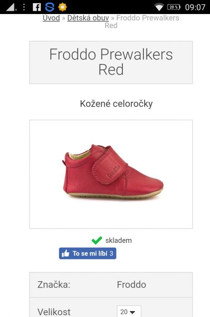Viewport: 210px width, 317px height.
Task: Click the To se mi líbí button
Action: pos(88,253)
